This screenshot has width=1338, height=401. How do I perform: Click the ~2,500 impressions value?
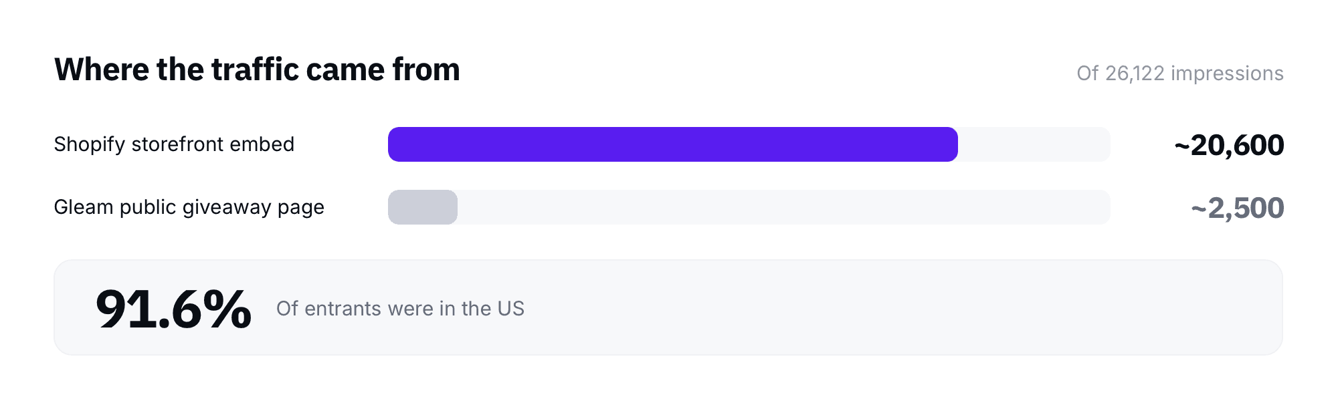pyautogui.click(x=1238, y=208)
